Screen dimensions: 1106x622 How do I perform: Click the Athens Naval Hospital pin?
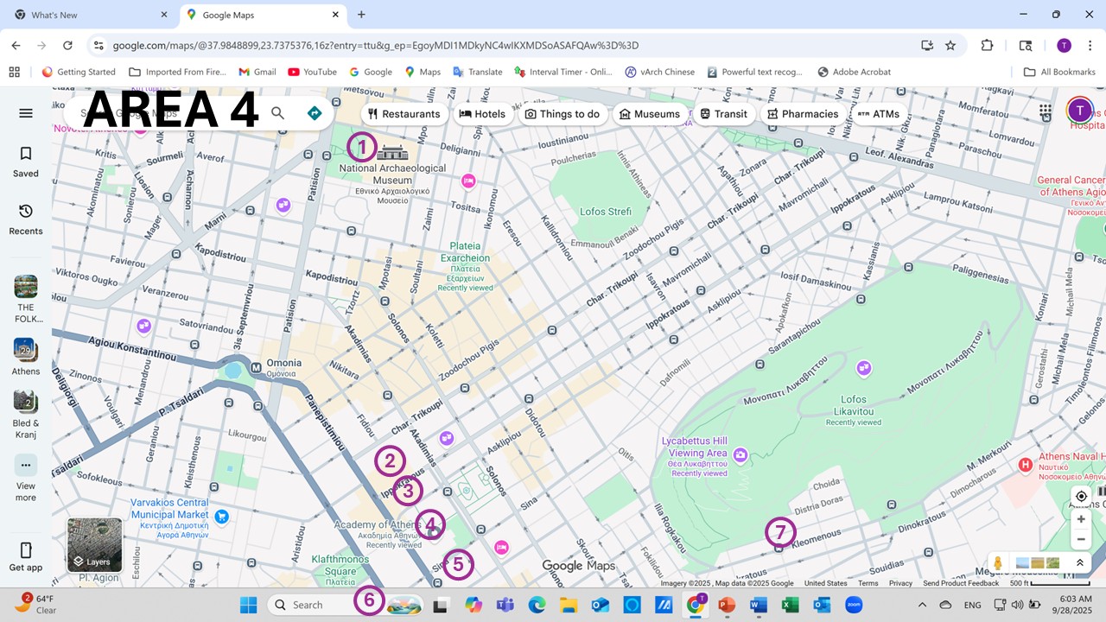point(1026,465)
